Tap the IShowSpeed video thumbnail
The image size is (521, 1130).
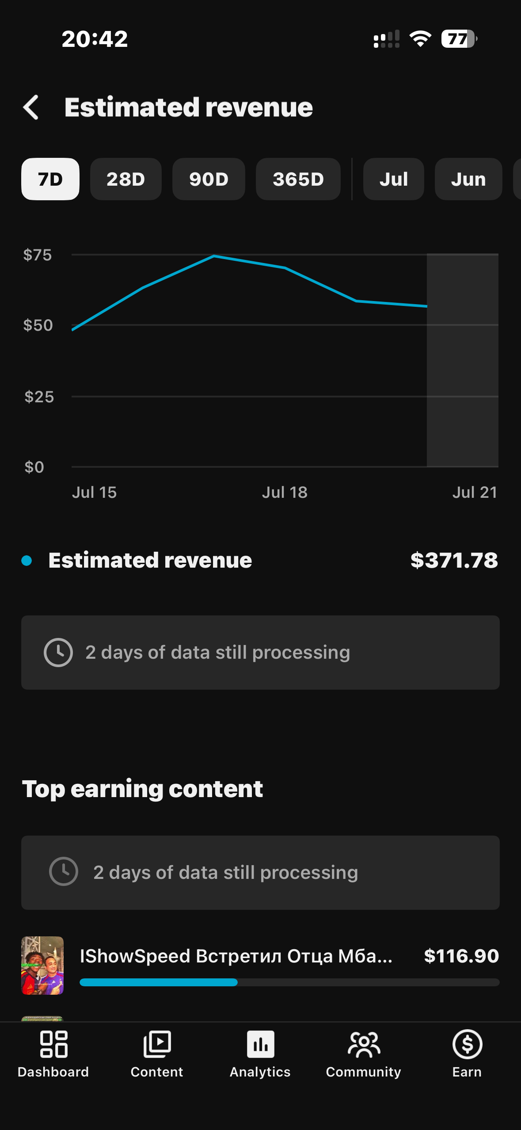[x=42, y=966]
